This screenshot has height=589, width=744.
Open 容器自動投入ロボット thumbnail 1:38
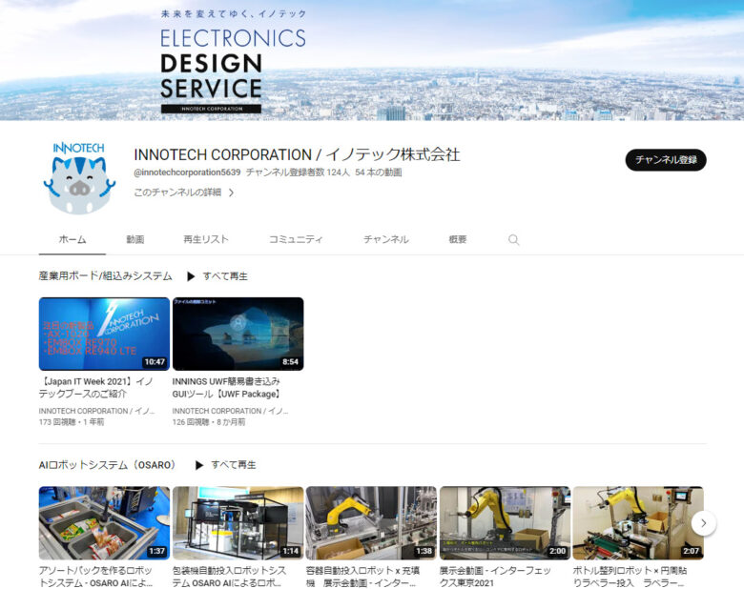[x=372, y=523]
